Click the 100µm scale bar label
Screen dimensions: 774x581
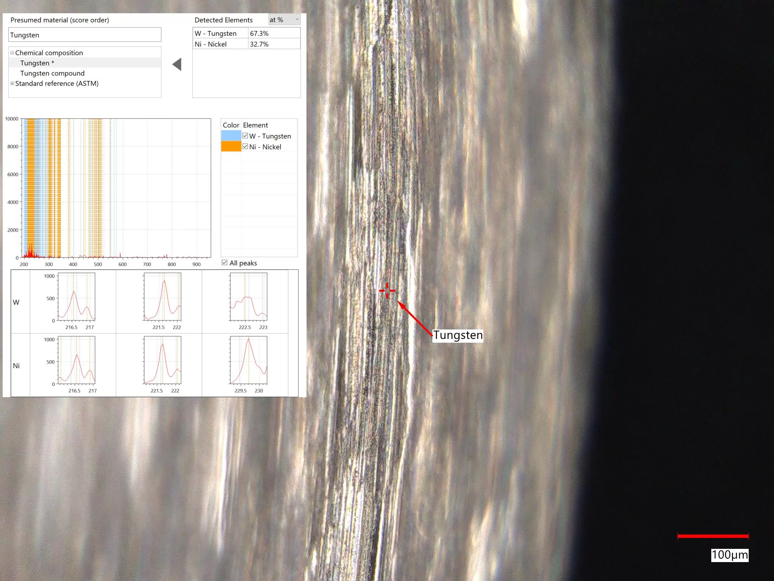coord(730,555)
